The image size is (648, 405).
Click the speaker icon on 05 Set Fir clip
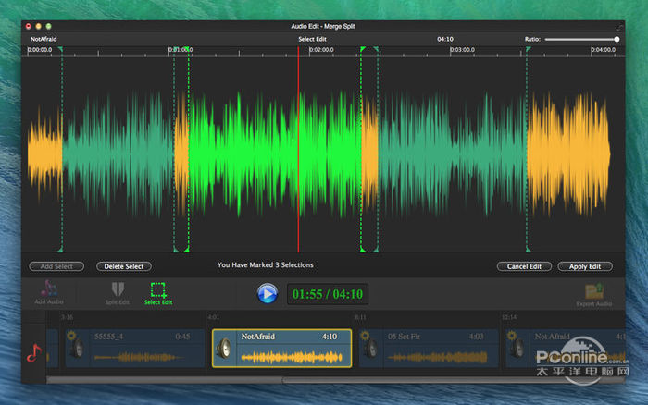pos(370,350)
